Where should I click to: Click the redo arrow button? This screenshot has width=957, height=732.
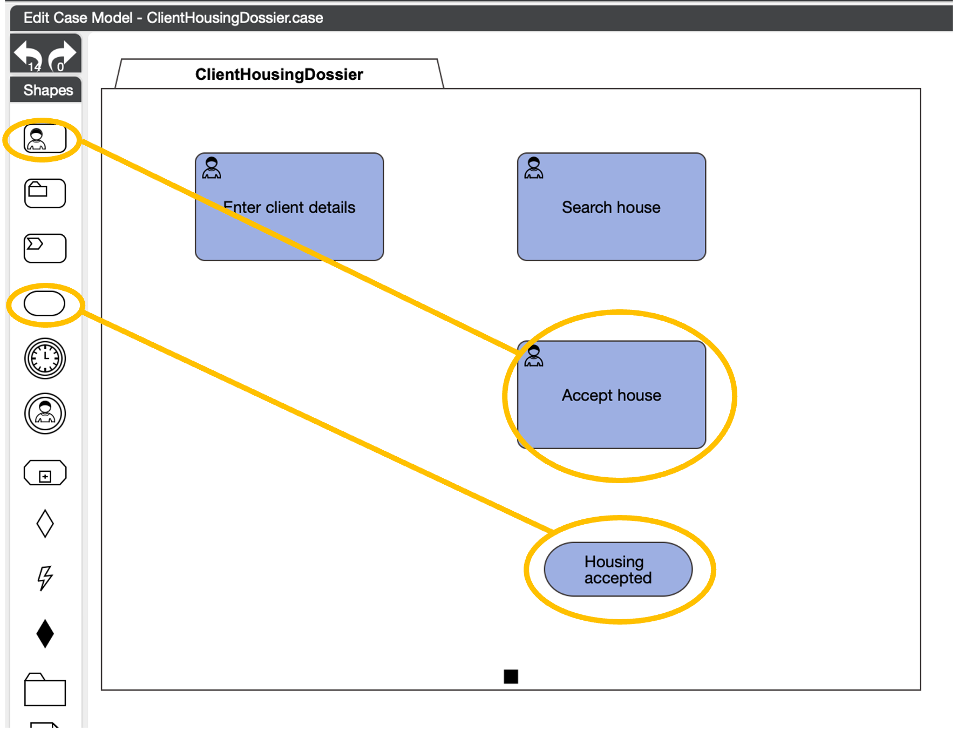coord(62,55)
